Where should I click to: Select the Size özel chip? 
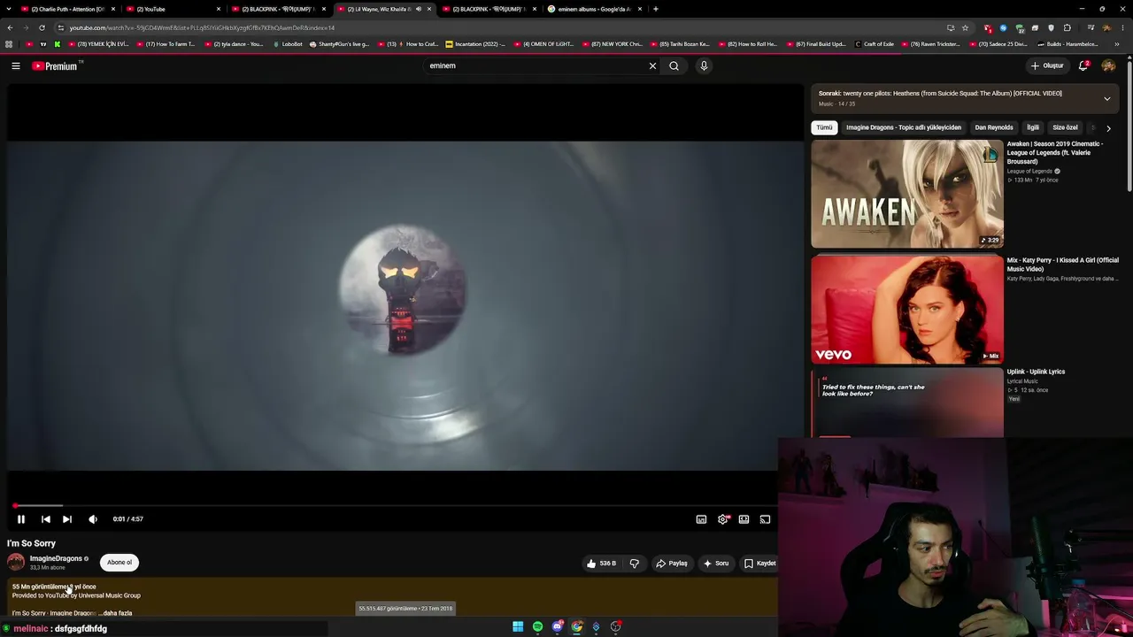[x=1065, y=127]
